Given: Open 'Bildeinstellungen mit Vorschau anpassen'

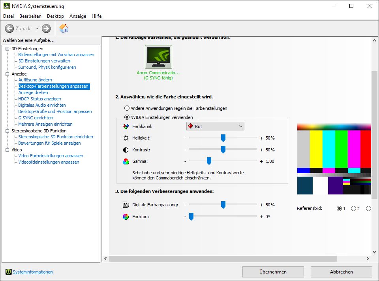Looking at the screenshot, I should (x=56, y=55).
